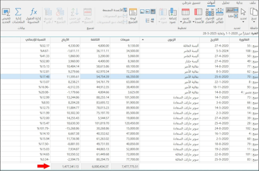
Task: Click cost value 101,819.70
Action: click(95, 123)
